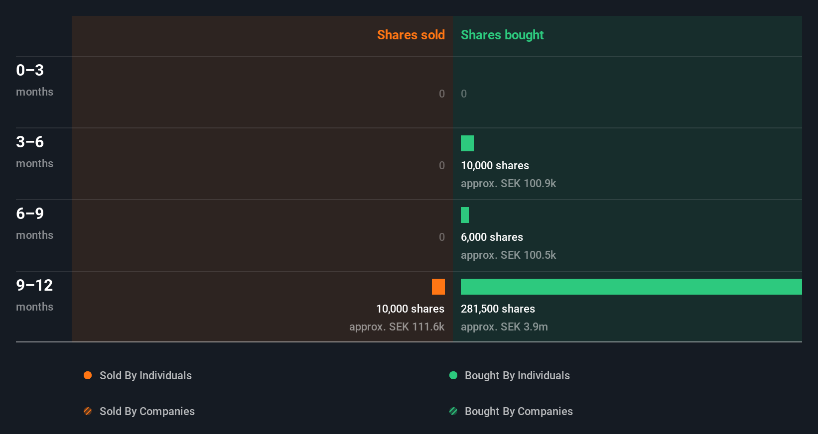
Task: Click the "Shares bought" column header
Action: click(502, 35)
